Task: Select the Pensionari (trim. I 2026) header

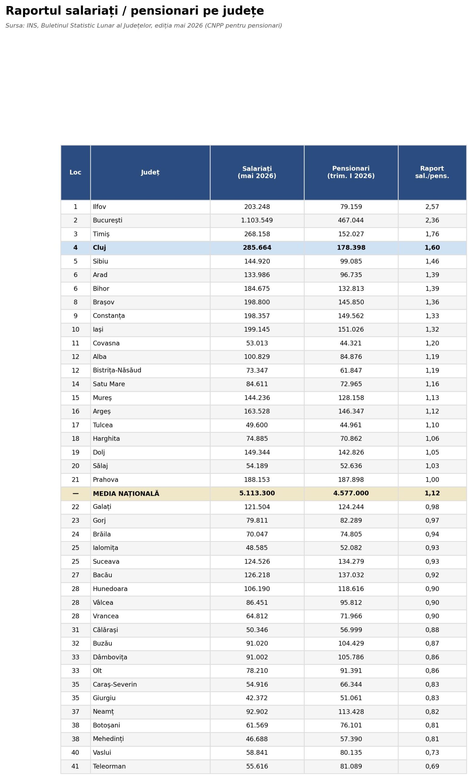Action: pyautogui.click(x=351, y=172)
